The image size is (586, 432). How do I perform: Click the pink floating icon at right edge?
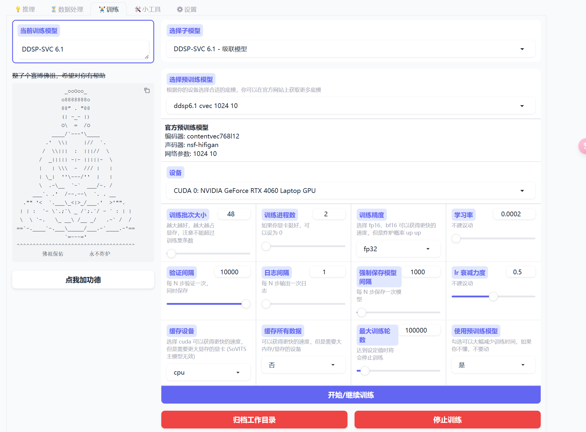tap(583, 146)
